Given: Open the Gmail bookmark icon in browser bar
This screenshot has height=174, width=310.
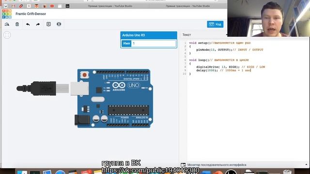Looking at the screenshot, I should click(13, 6).
